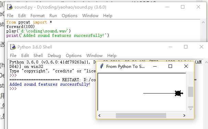Screen dimensions: 208x129
Task: Open the Run menu in sound.py editor
Action: tap(53, 16)
